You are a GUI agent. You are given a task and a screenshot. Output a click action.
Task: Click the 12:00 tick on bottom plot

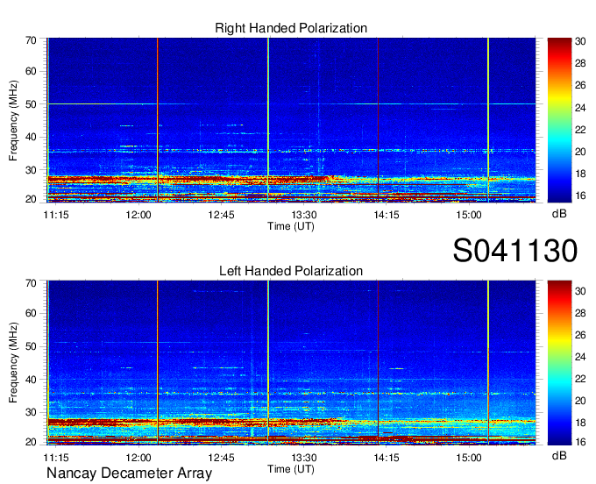click(x=138, y=458)
